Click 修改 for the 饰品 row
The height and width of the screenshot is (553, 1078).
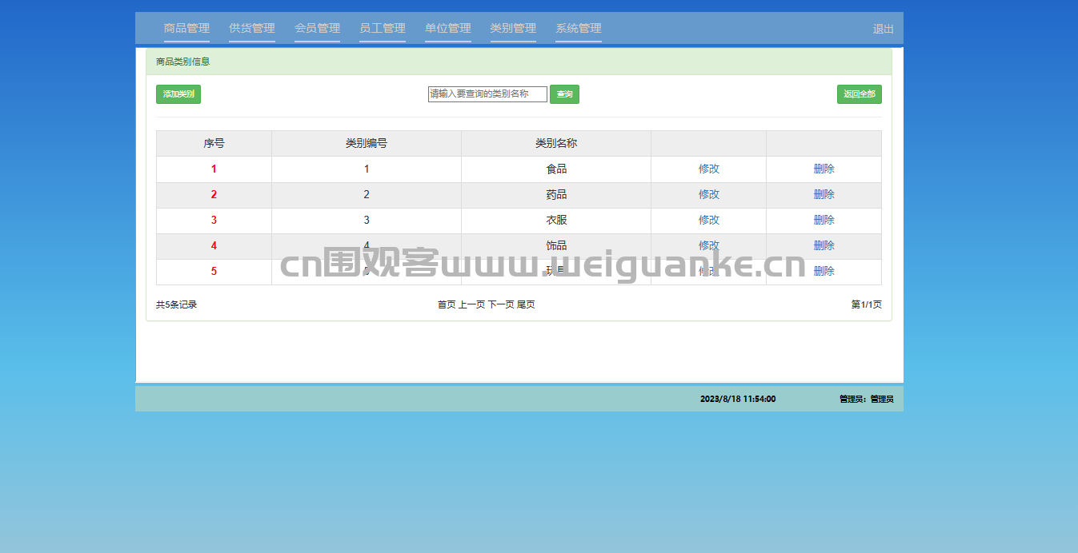click(x=709, y=245)
